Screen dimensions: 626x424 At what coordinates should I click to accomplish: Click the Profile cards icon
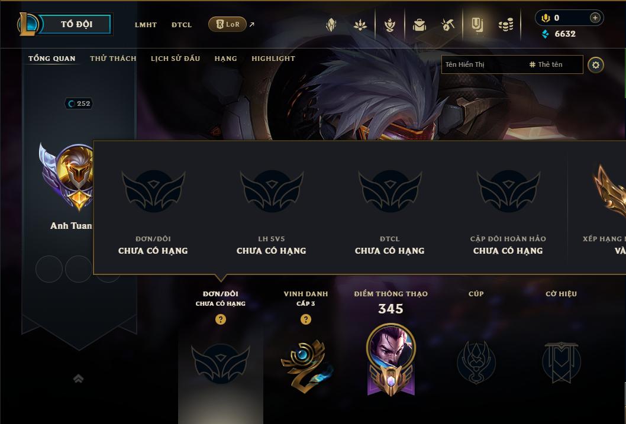tap(477, 25)
